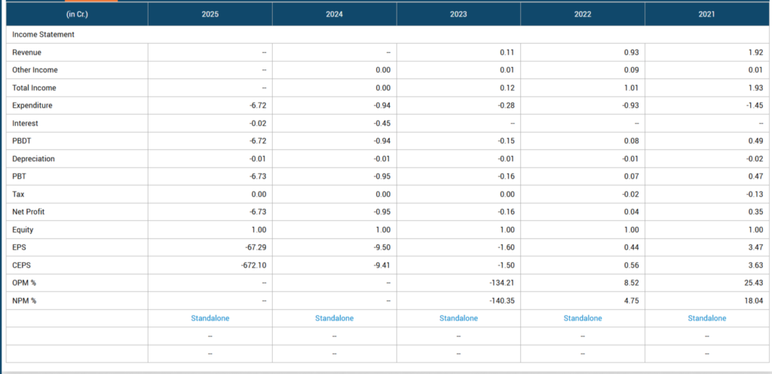
Task: Select the EPS row label
Action: point(19,247)
